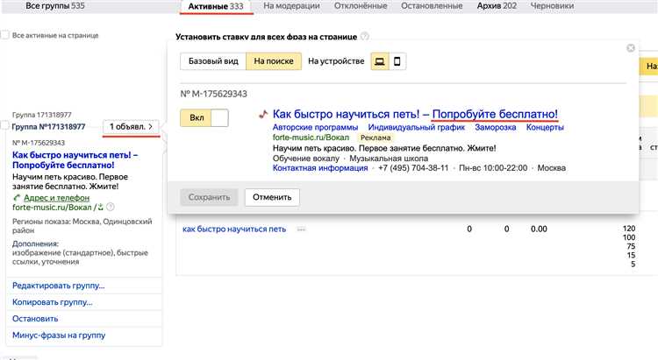This screenshot has height=360, width=658.
Task: Click help icon next to bid heading
Action: [x=364, y=37]
